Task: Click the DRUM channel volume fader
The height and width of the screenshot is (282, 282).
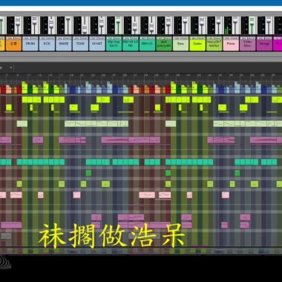Action: [34, 20]
